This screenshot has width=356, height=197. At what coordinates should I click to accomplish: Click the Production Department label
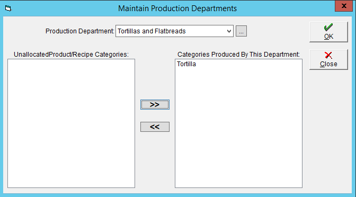click(79, 31)
